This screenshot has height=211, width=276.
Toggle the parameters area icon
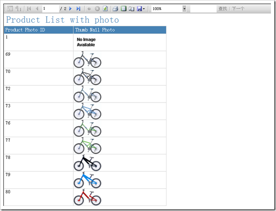(18, 8)
